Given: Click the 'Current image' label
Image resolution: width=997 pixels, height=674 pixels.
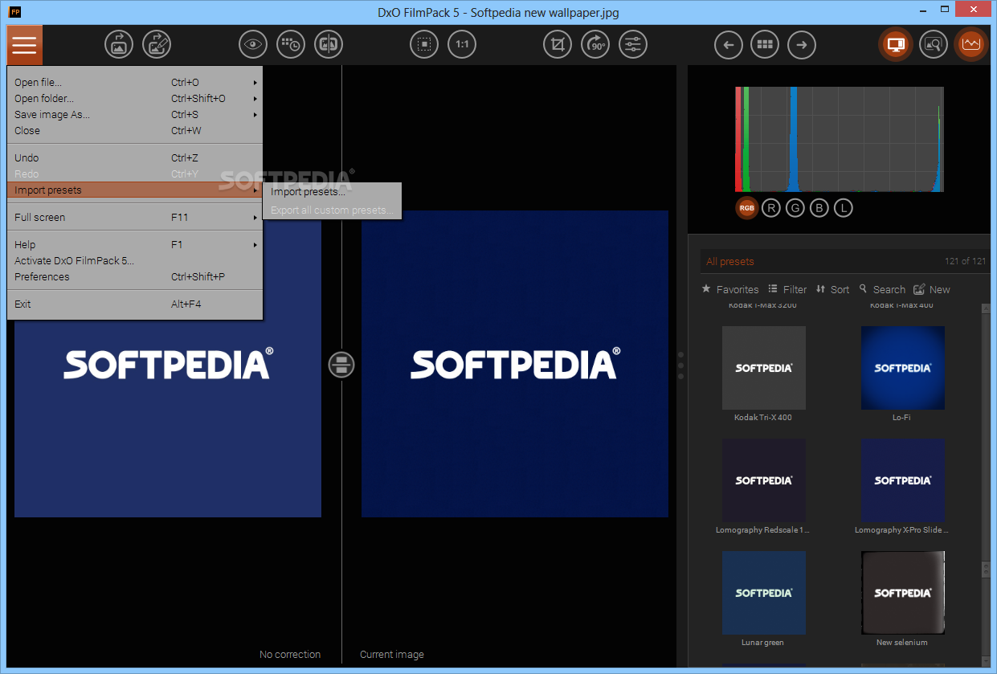Looking at the screenshot, I should 392,655.
